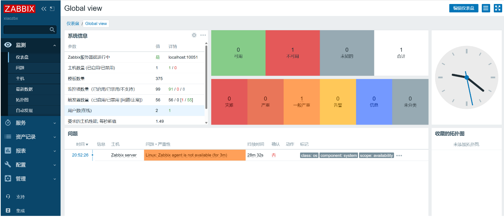
Task: Expand the 资产记录 menu section
Action: [x=55, y=137]
